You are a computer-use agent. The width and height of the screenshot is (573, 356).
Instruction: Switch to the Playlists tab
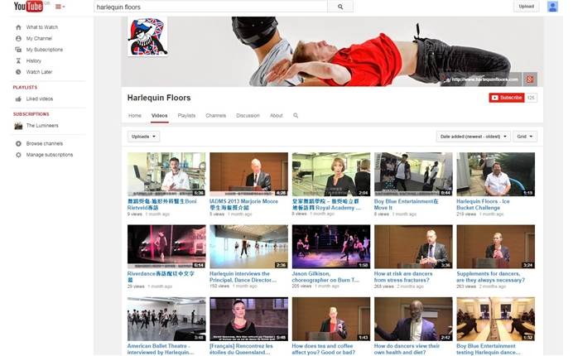pos(186,116)
